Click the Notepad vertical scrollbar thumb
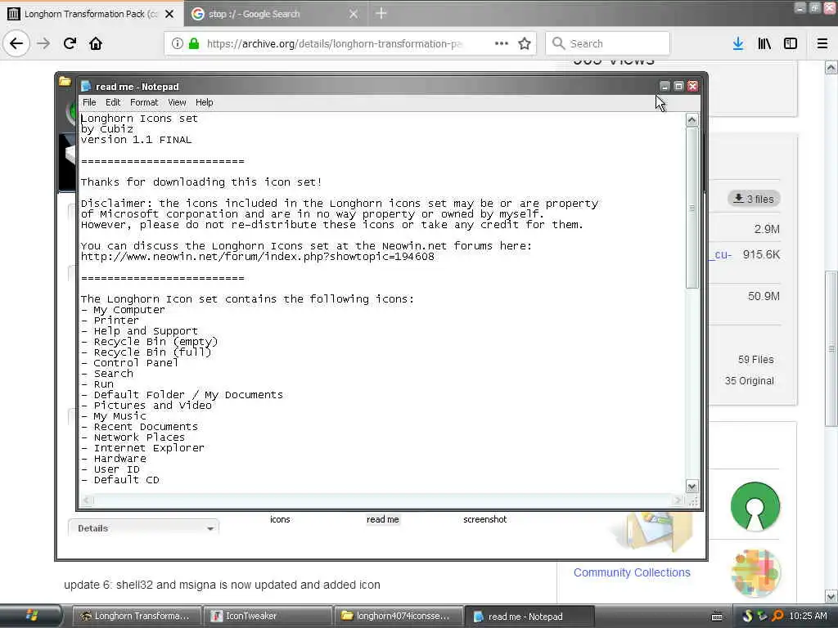This screenshot has height=628, width=838. coord(692,207)
